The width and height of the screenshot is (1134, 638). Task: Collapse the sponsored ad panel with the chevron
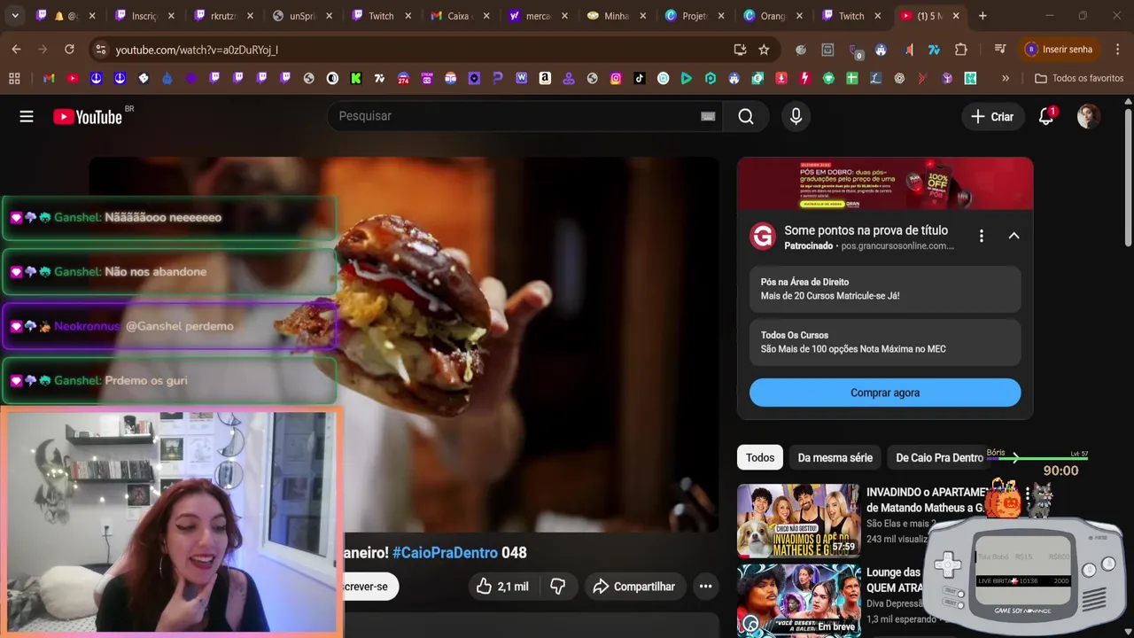[x=1014, y=236]
